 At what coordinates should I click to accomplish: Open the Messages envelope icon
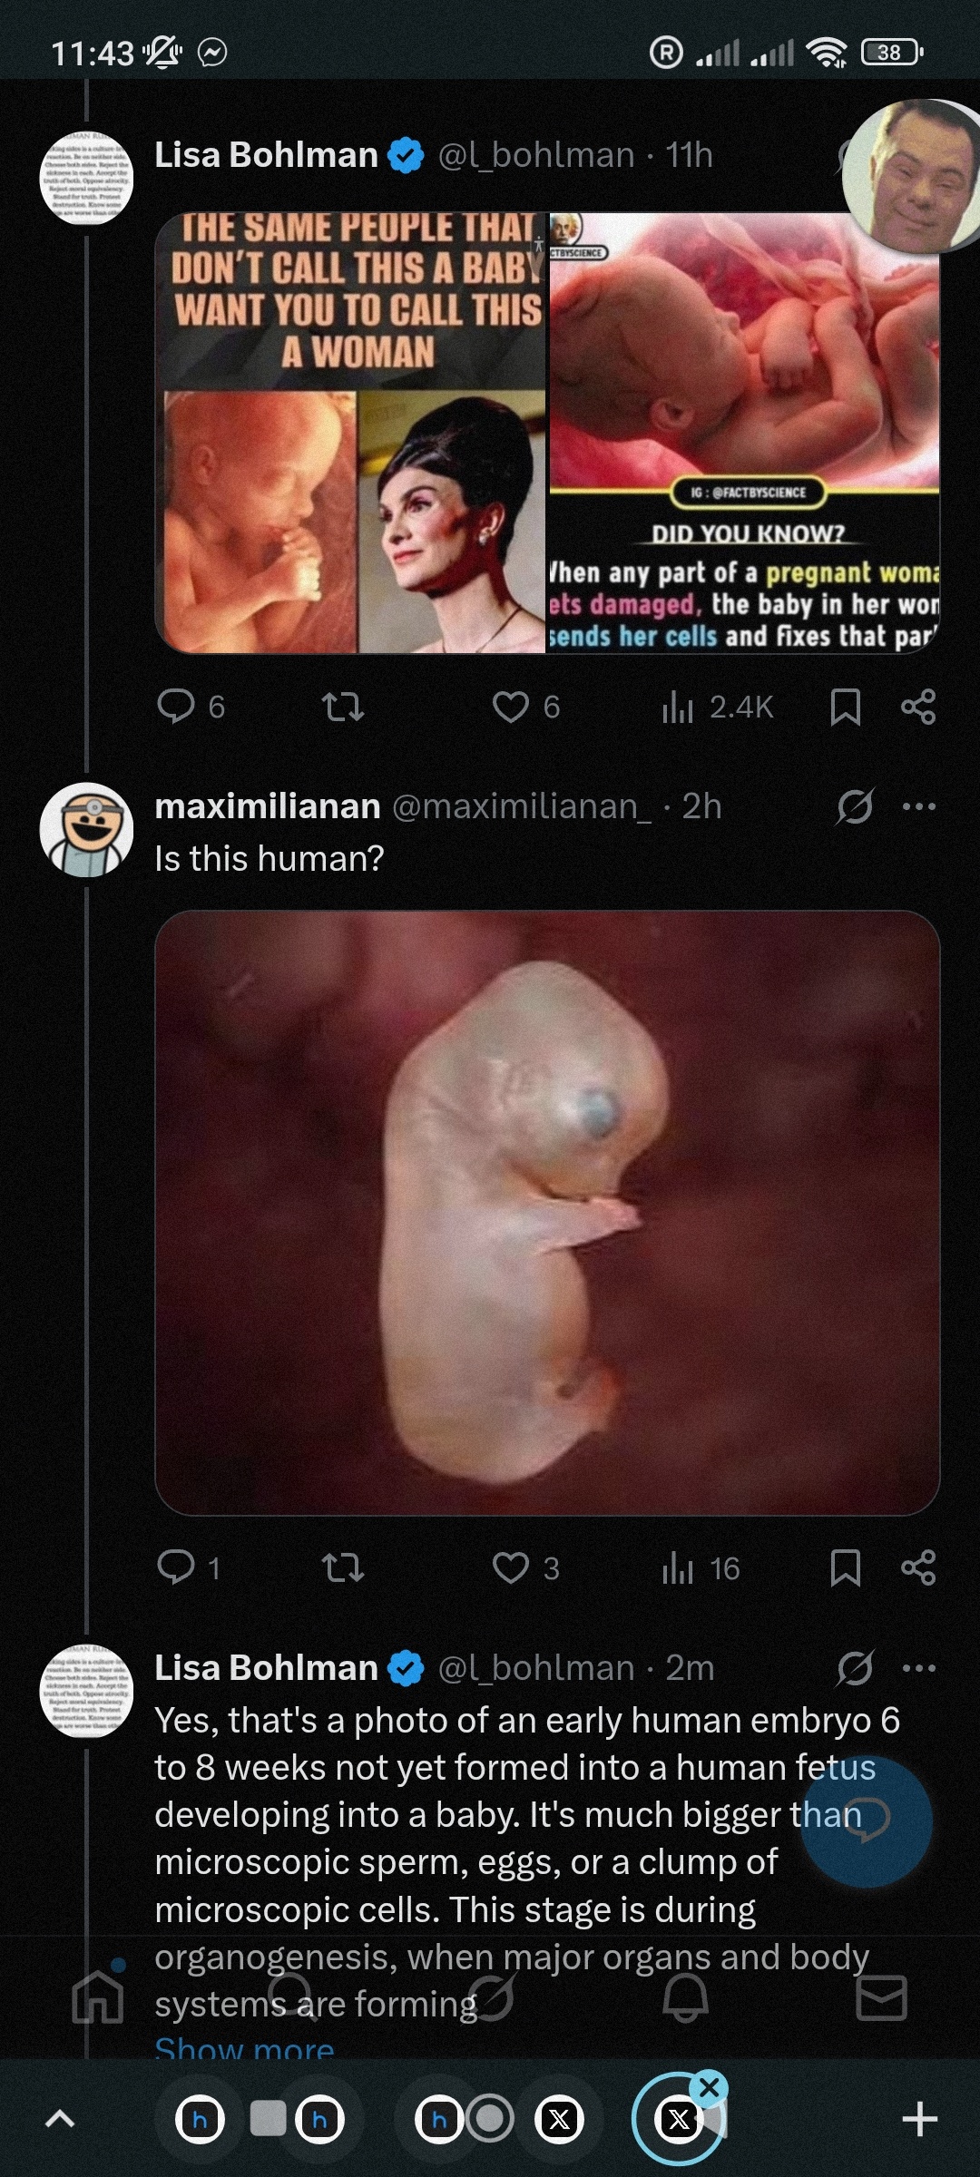click(x=881, y=1998)
